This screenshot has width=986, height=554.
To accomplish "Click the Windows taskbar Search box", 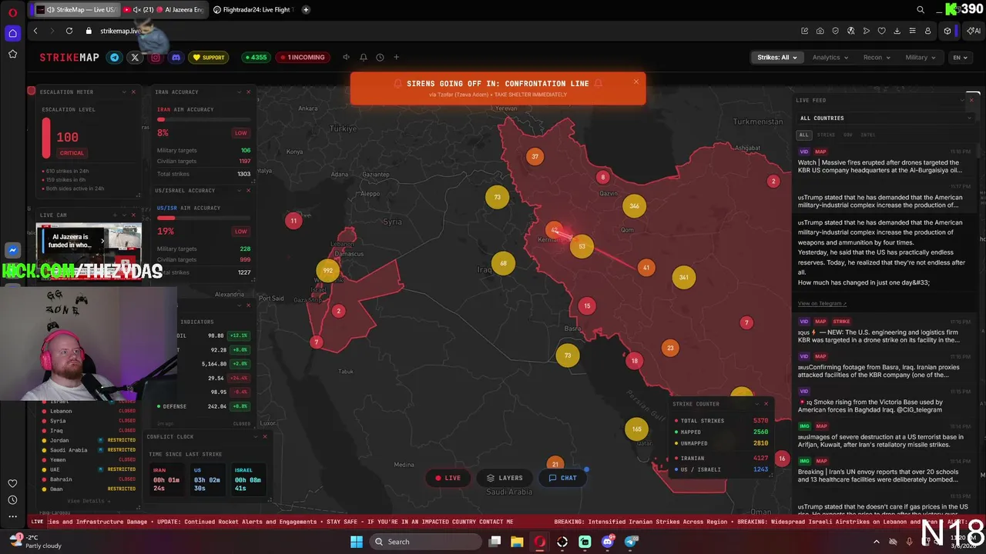I will pyautogui.click(x=427, y=542).
